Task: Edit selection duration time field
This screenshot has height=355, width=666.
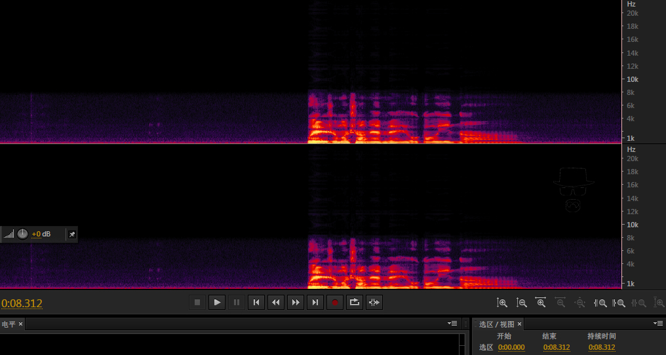Action: (602, 347)
